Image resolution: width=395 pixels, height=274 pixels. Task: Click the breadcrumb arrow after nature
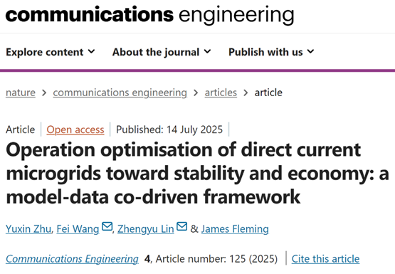[x=44, y=93]
